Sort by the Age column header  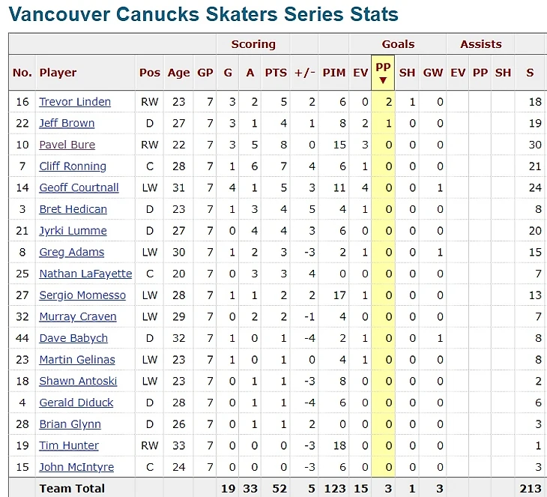pos(178,73)
